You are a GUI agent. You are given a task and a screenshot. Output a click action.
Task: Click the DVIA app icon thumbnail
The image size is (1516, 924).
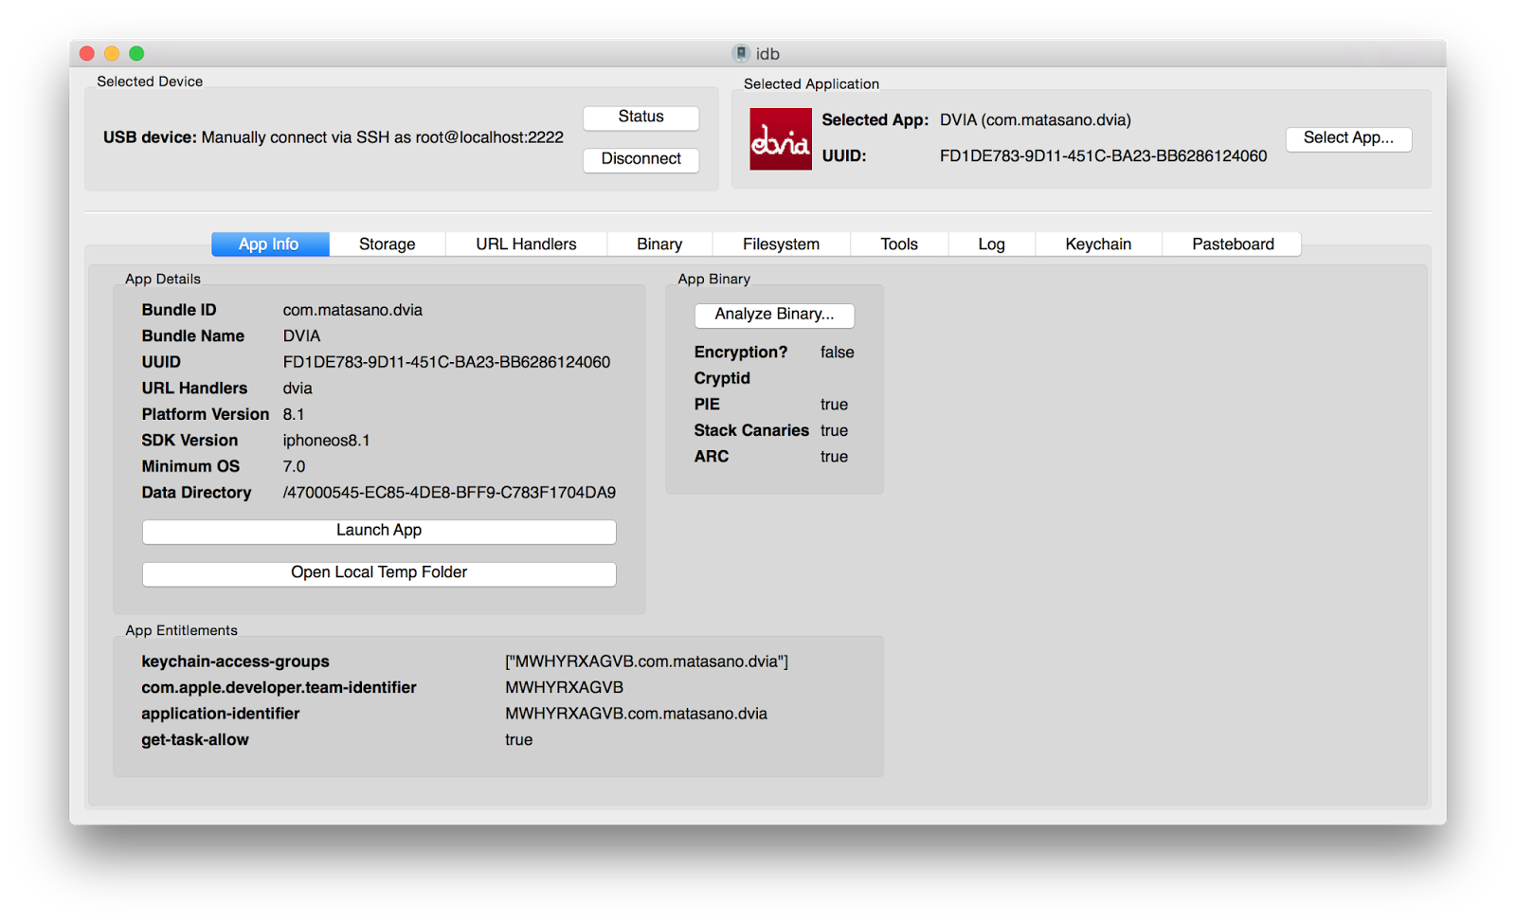click(x=780, y=139)
